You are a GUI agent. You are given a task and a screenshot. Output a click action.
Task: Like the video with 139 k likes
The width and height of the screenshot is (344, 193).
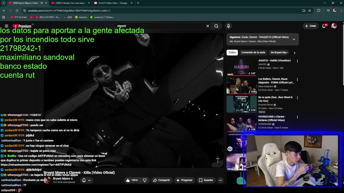132,180
